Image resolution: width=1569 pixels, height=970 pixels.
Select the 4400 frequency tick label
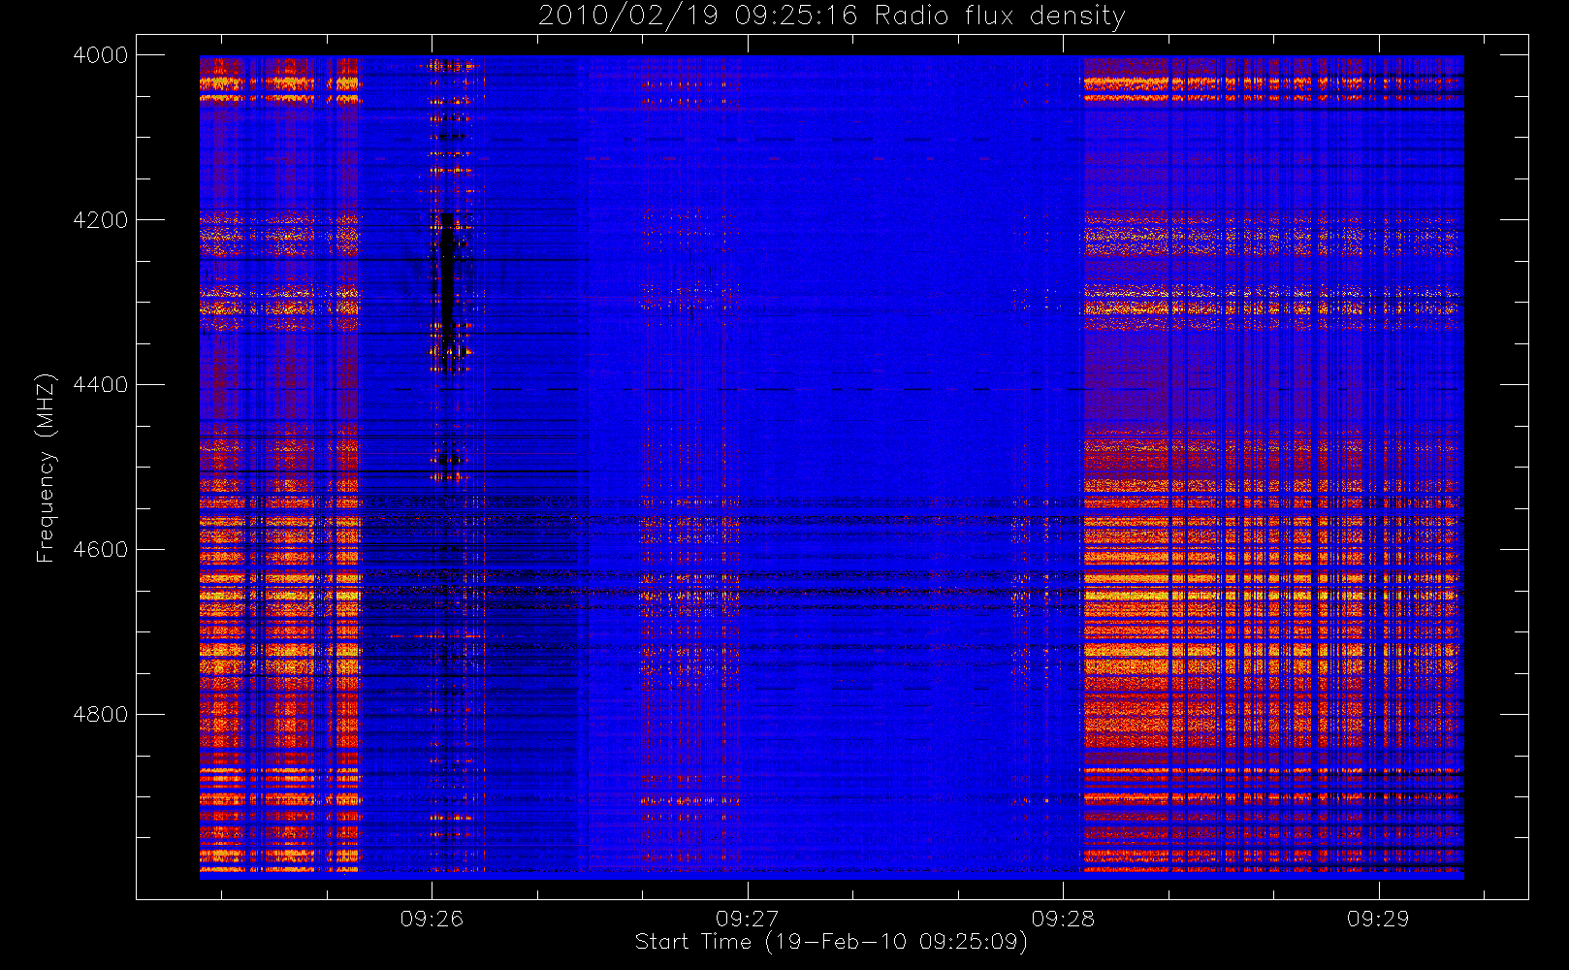tap(101, 385)
